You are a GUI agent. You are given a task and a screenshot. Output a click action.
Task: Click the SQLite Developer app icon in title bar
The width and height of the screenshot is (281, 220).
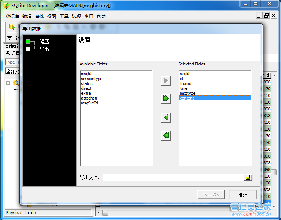click(6, 5)
